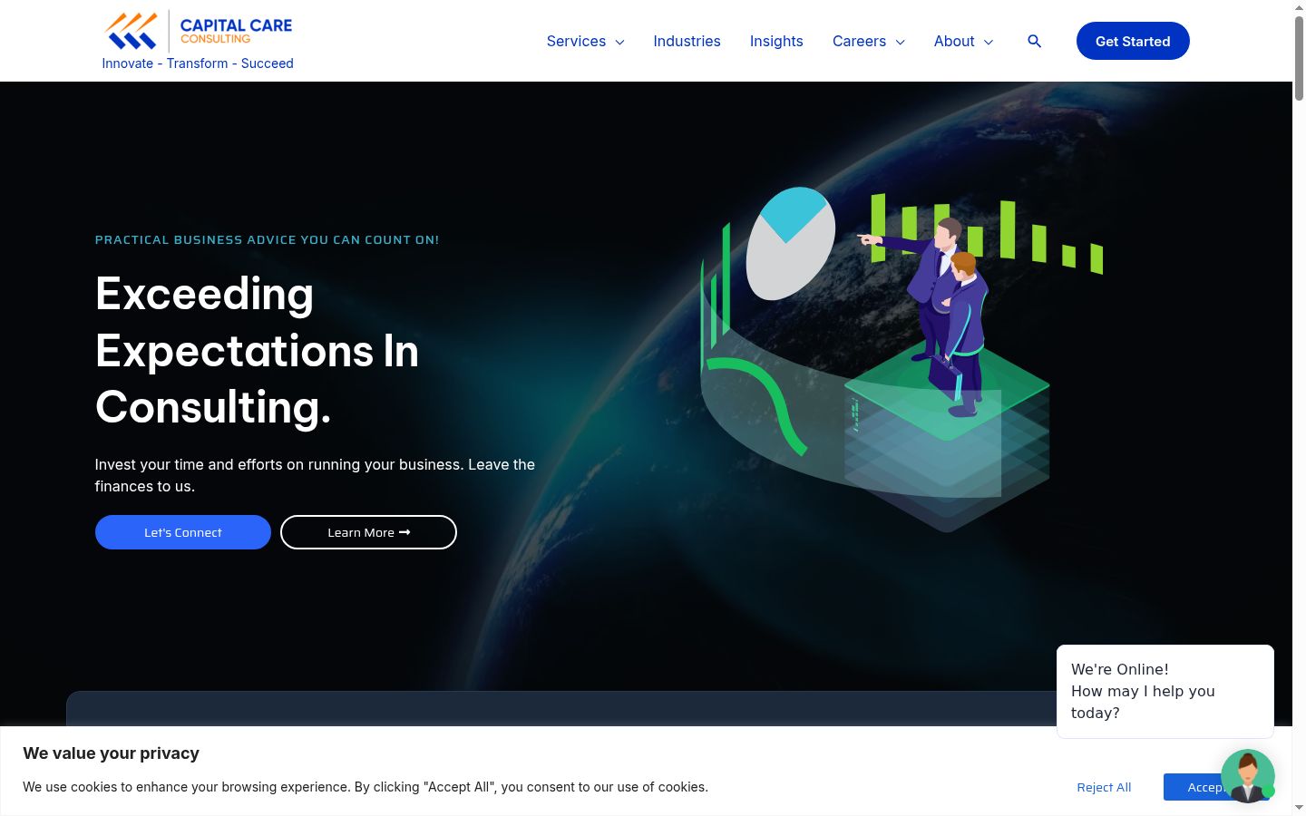Open the 'We're Online!' chat bubble

pyautogui.click(x=1165, y=691)
